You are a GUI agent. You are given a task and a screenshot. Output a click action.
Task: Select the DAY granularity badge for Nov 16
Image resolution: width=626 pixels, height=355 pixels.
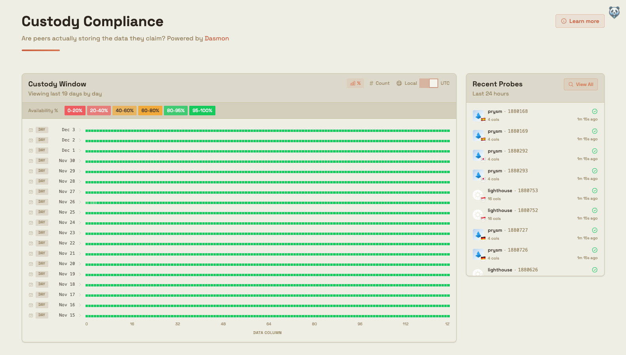(x=42, y=305)
